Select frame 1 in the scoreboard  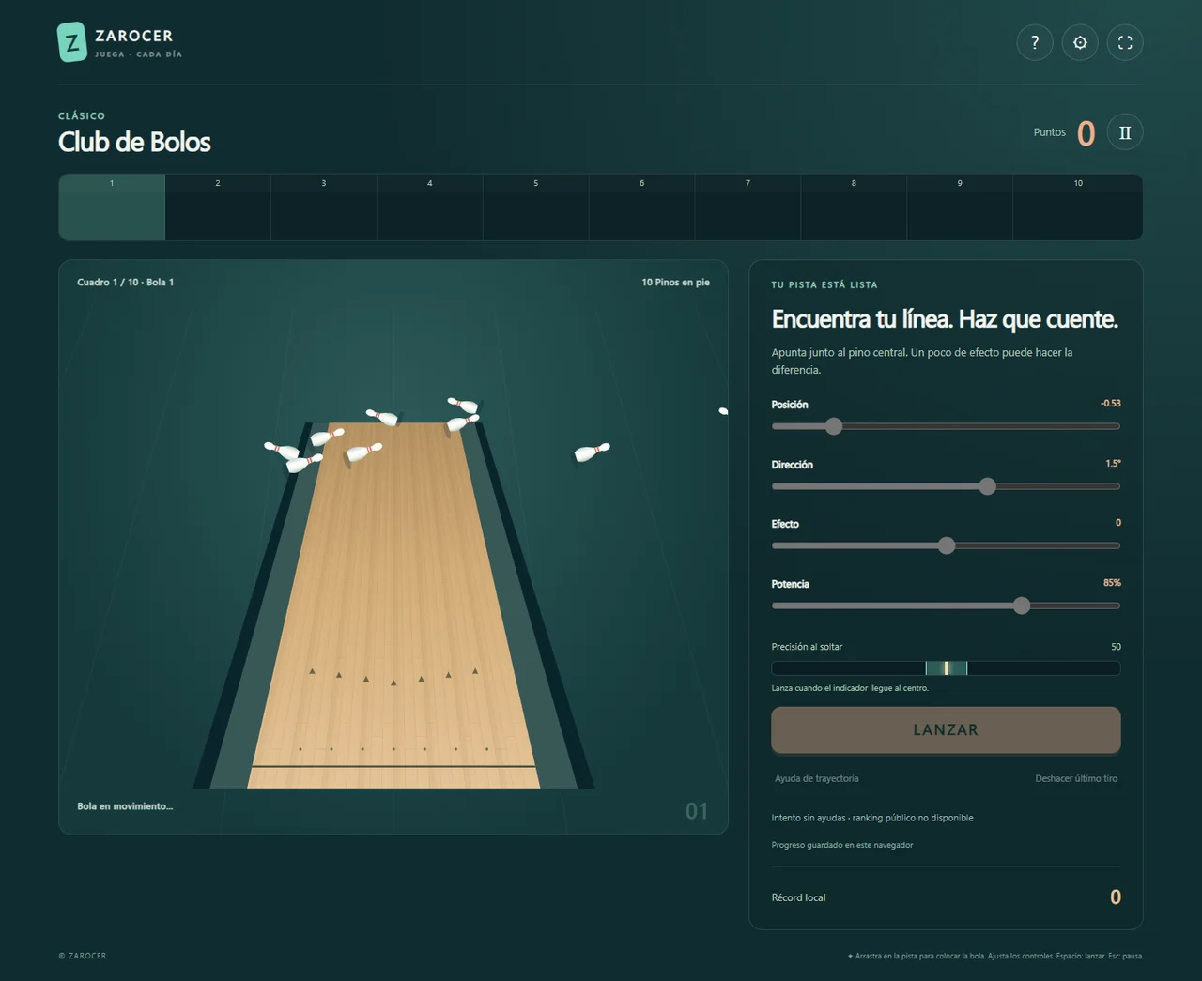(x=112, y=207)
